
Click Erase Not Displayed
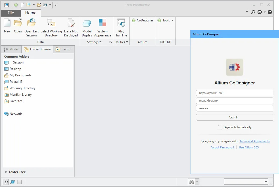pyautogui.click(x=71, y=28)
